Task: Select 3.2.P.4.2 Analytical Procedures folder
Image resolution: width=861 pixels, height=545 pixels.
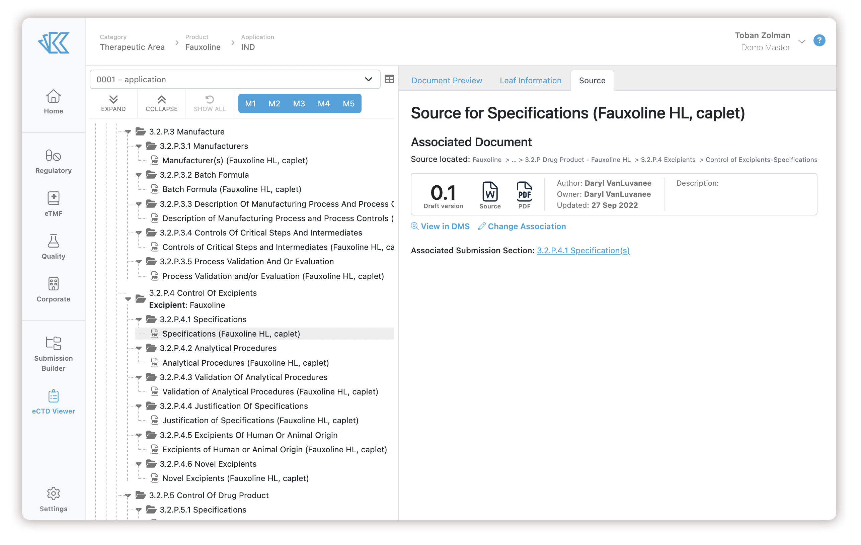Action: click(x=218, y=348)
